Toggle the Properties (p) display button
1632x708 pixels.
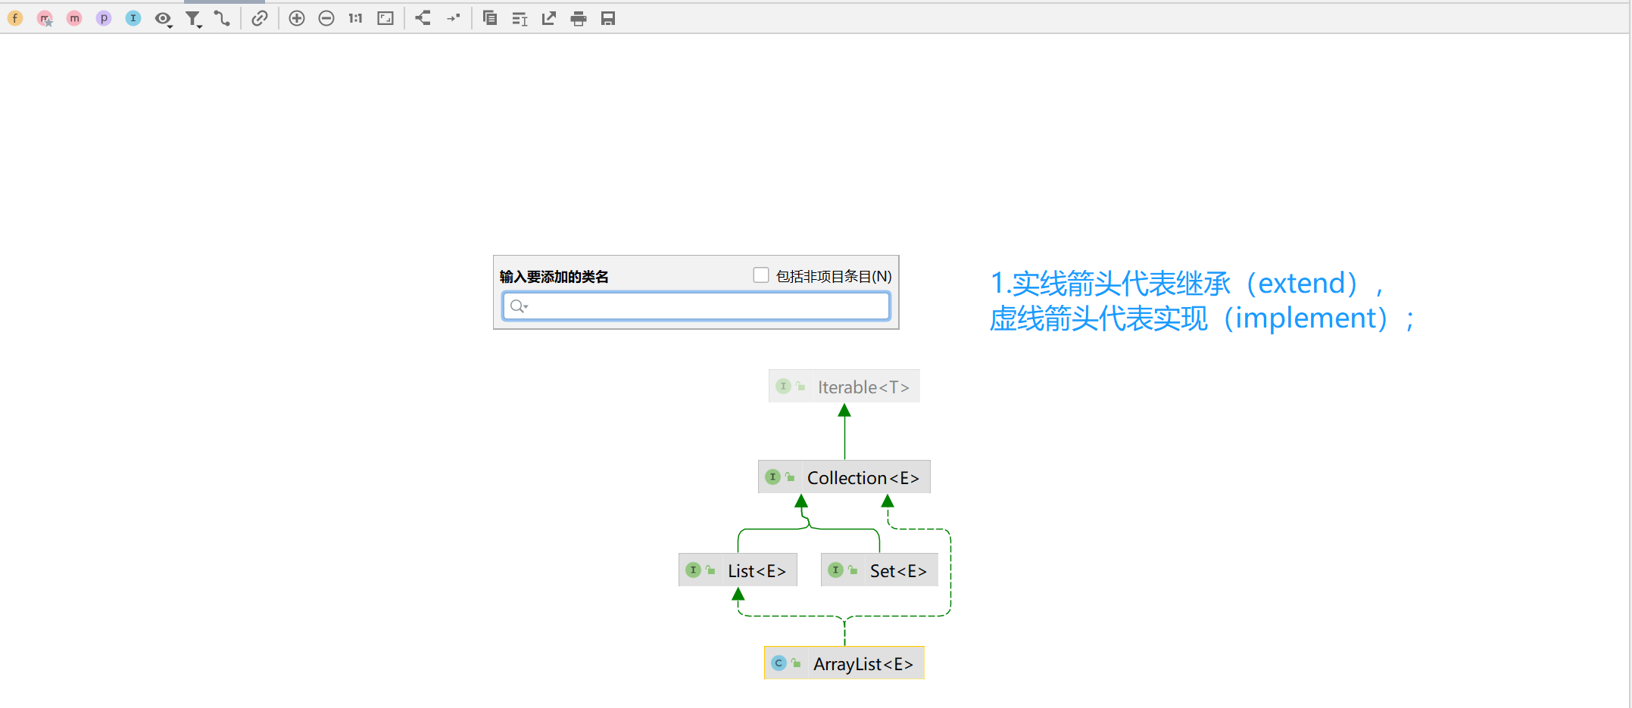[x=104, y=18]
